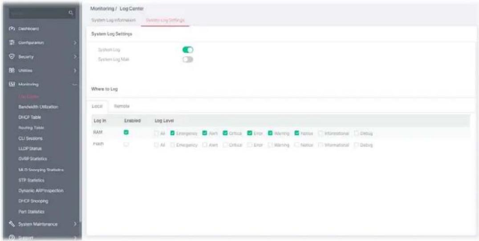Uncheck RAM Critical log level
This screenshot has width=479, height=241.
pyautogui.click(x=225, y=133)
